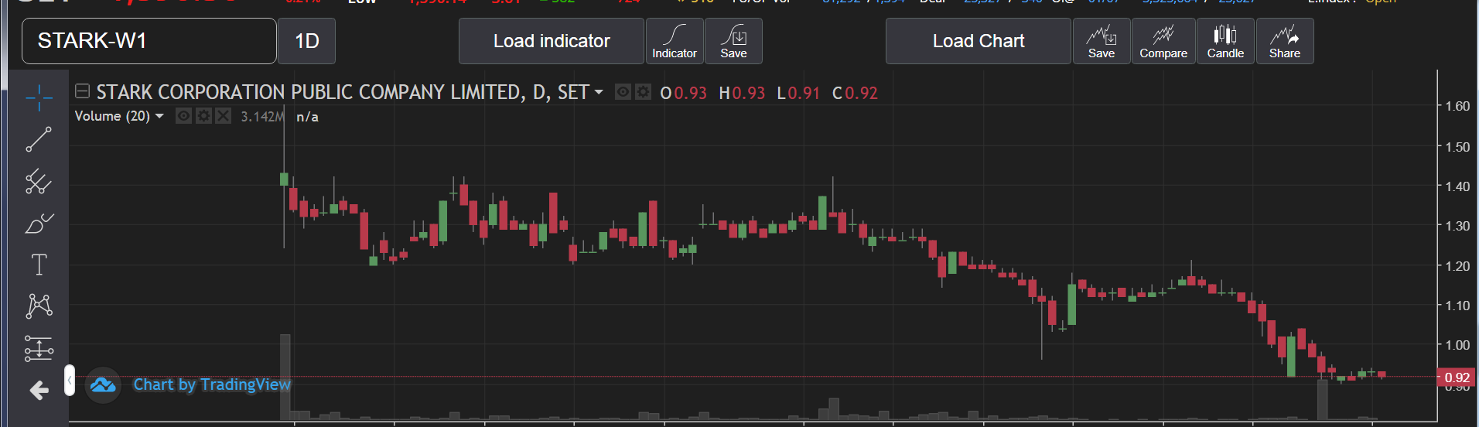
Task: Share the chart
Action: 1285,41
